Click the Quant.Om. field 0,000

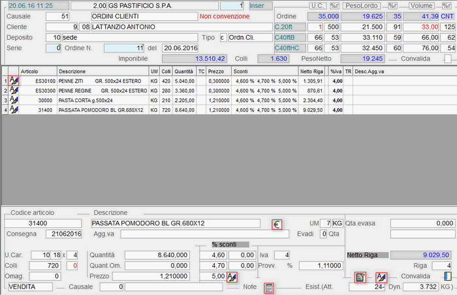[x=157, y=266]
